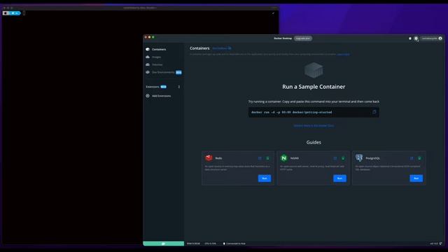Click the RAM usage status text
The image size is (448, 252).
pyautogui.click(x=193, y=244)
